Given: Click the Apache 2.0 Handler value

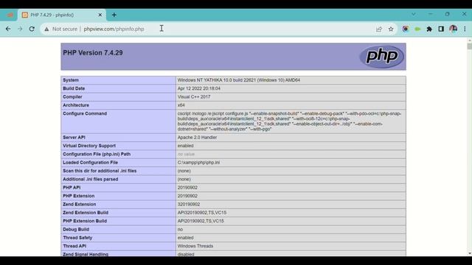Looking at the screenshot, I should tap(197, 138).
